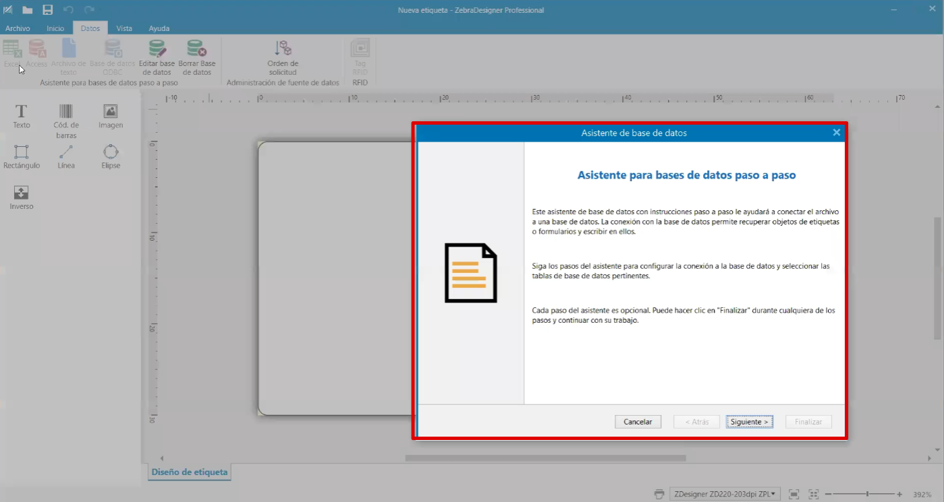
Task: Click the < Atrás button
Action: click(x=696, y=422)
